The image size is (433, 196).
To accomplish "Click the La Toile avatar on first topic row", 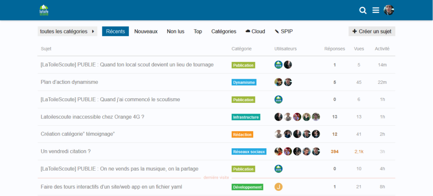I will pos(278,65).
